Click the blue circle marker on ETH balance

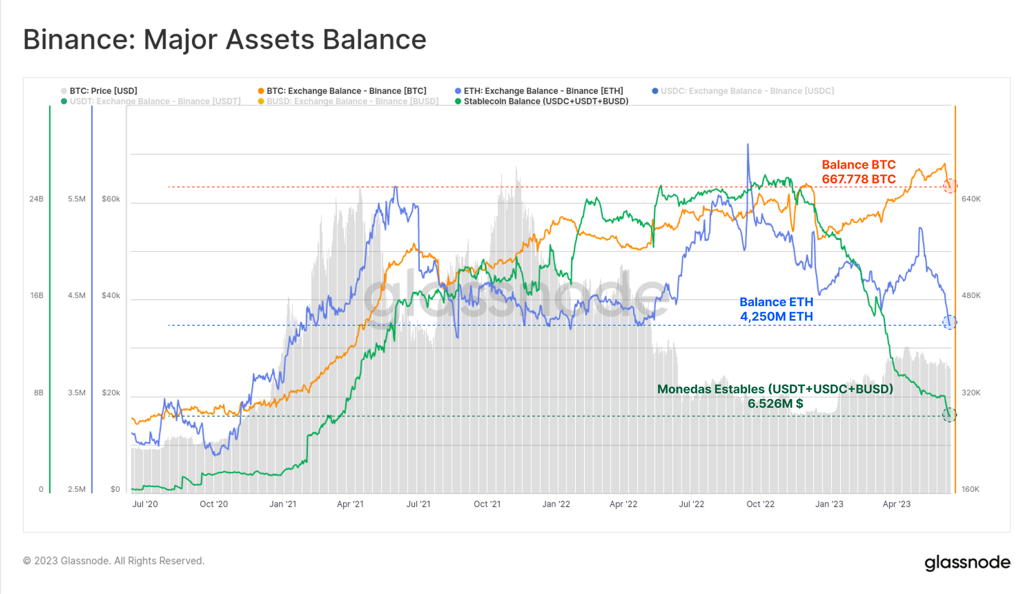[x=949, y=322]
